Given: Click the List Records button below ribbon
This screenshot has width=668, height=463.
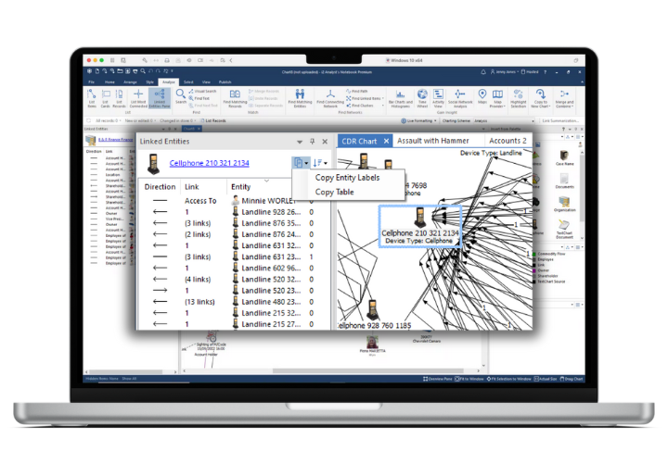Looking at the screenshot, I should pyautogui.click(x=213, y=120).
